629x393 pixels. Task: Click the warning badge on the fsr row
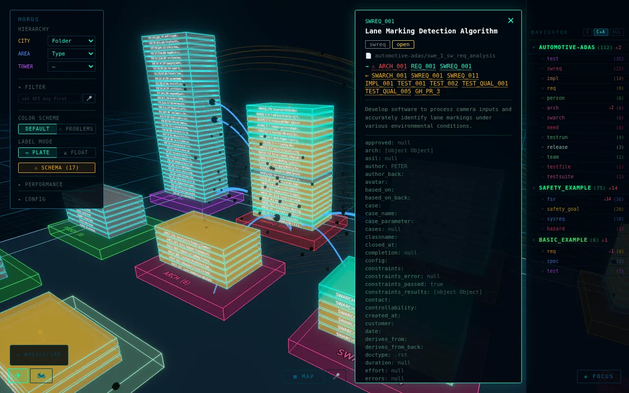(607, 199)
